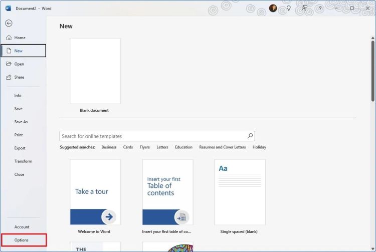This screenshot has height=252, width=376.
Task: Open the Welcome to Word tour template
Action: (x=95, y=192)
